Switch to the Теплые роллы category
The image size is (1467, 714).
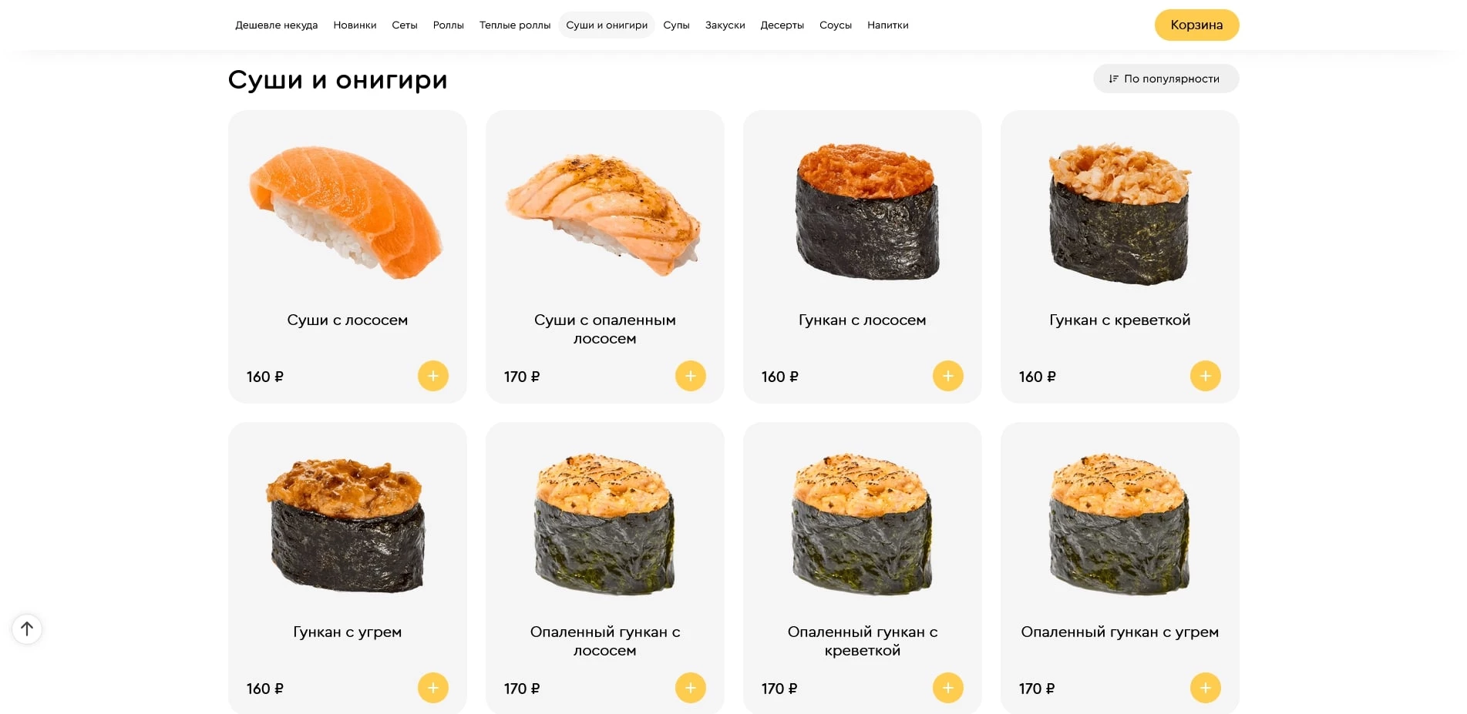[515, 25]
